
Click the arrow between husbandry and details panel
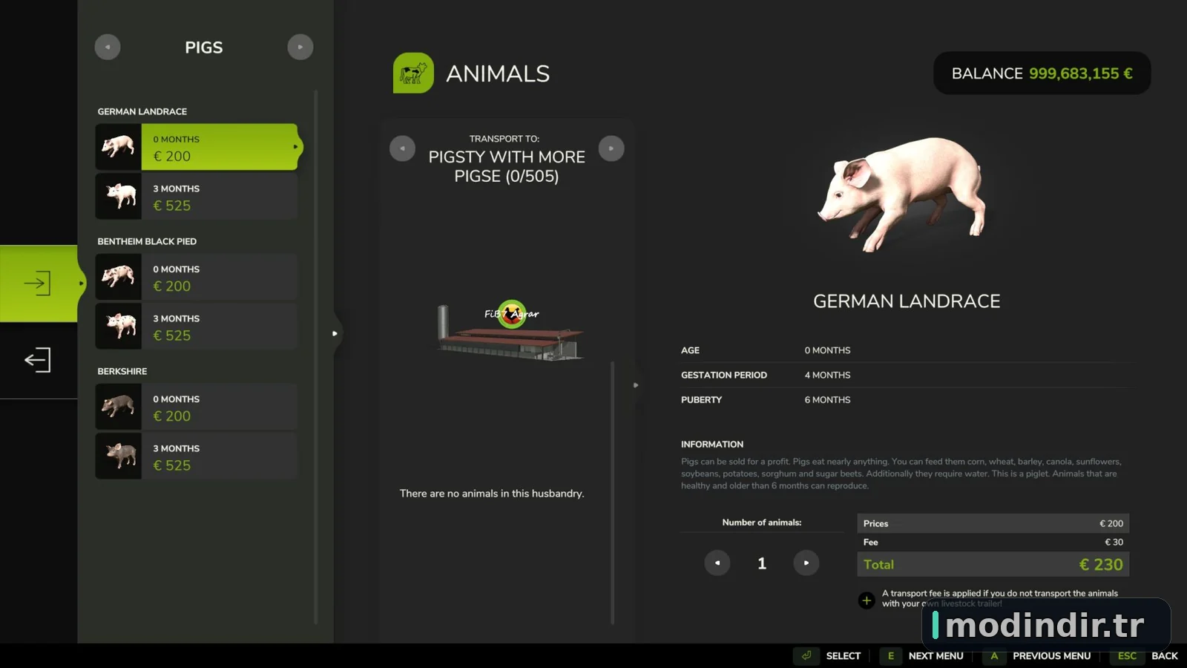636,385
